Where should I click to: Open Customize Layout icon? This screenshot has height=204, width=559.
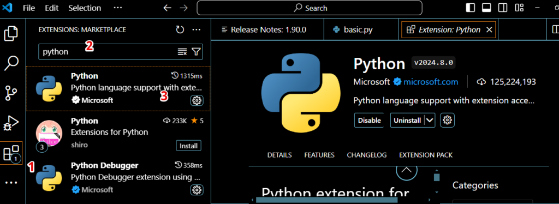(x=519, y=8)
